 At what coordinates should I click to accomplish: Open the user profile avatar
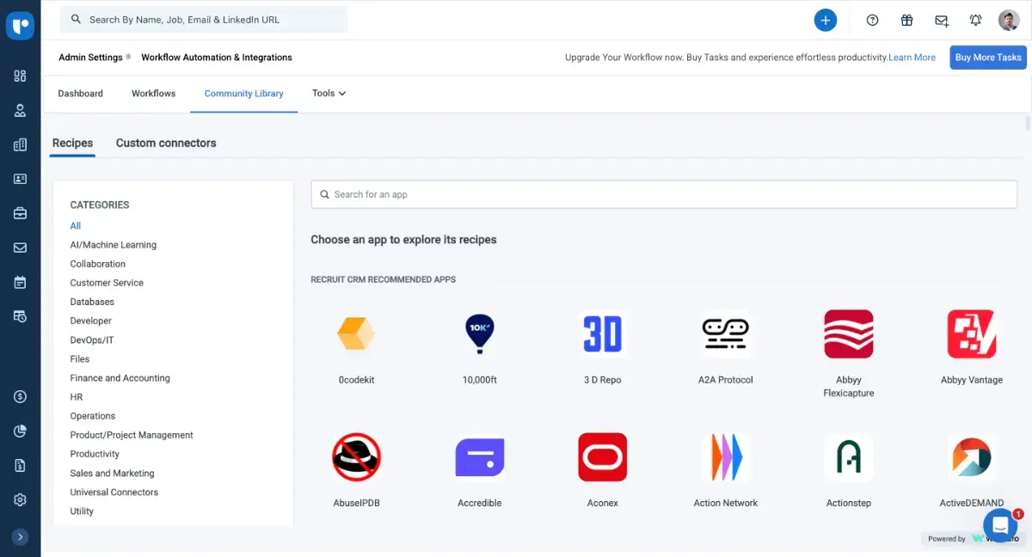point(1009,20)
